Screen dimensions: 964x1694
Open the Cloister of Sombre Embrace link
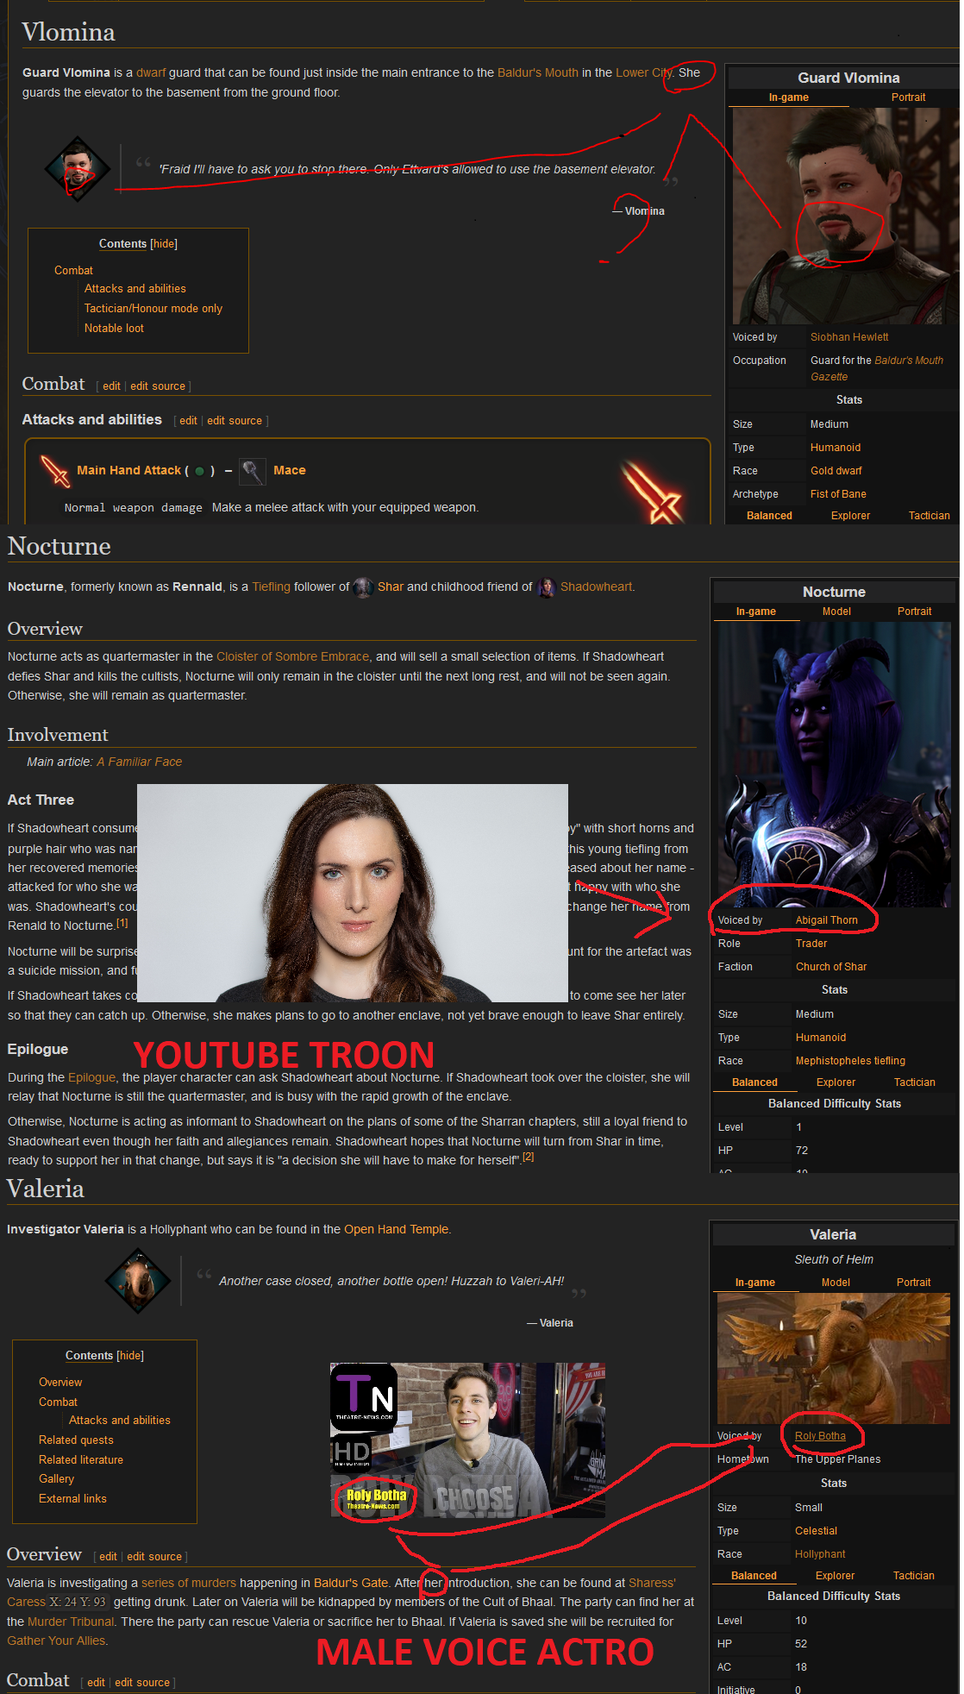[292, 657]
